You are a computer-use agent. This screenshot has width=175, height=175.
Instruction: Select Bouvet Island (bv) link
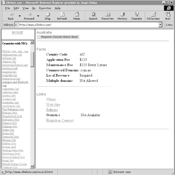13,157
